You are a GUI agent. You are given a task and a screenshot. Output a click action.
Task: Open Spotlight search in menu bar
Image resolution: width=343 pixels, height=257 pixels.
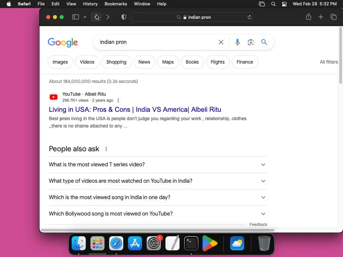(x=273, y=4)
